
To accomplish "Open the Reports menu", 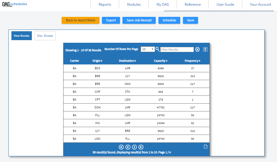I will [x=105, y=5].
